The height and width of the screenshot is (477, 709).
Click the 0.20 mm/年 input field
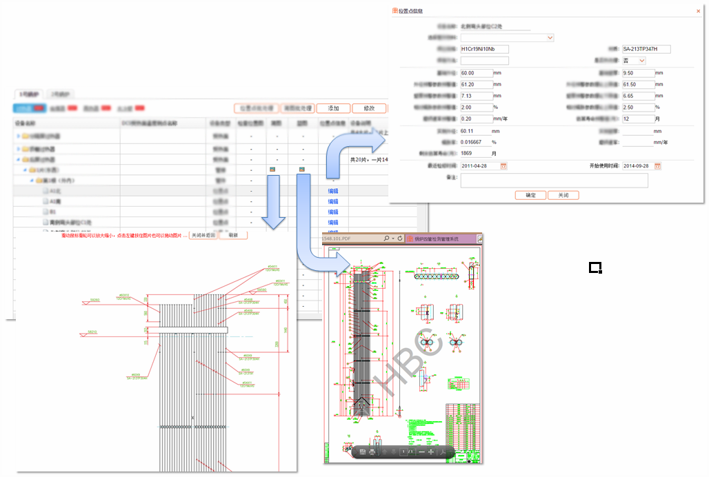477,119
